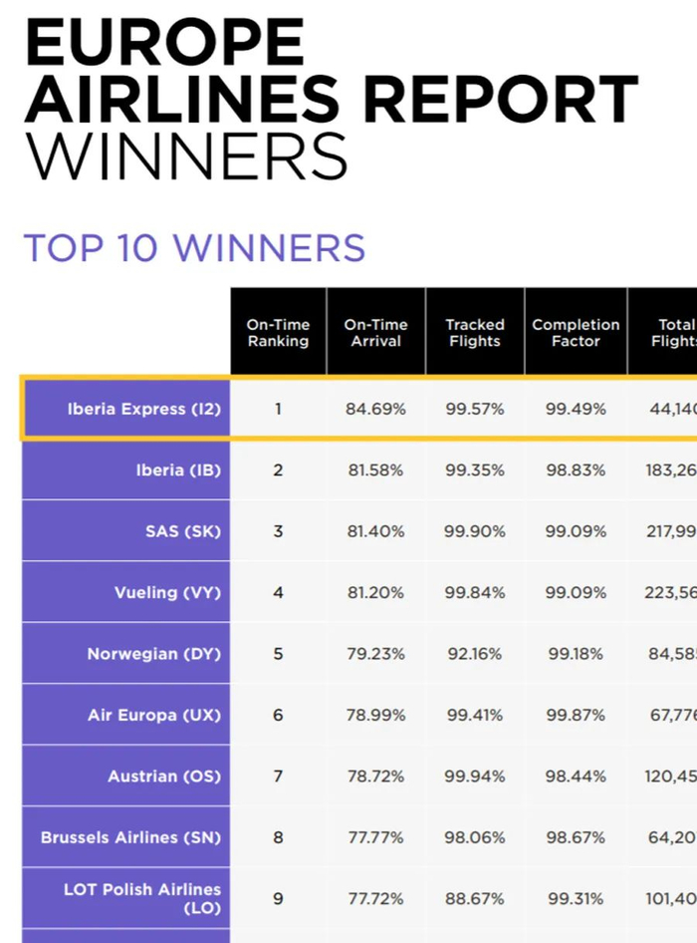Click the Brussels Airlines (SN) row header

pos(130,837)
